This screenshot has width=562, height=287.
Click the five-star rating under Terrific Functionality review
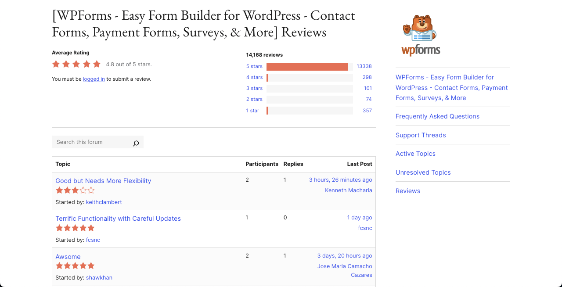pyautogui.click(x=75, y=228)
